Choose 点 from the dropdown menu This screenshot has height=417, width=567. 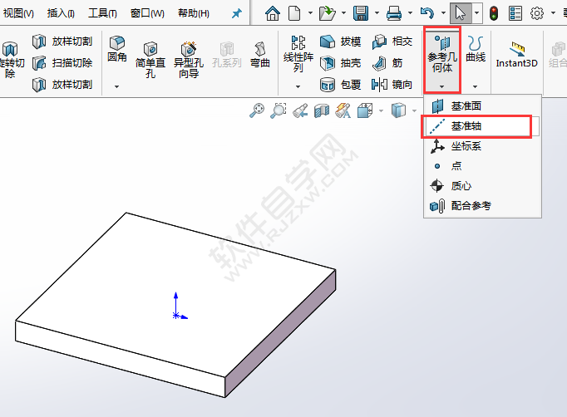(482, 166)
